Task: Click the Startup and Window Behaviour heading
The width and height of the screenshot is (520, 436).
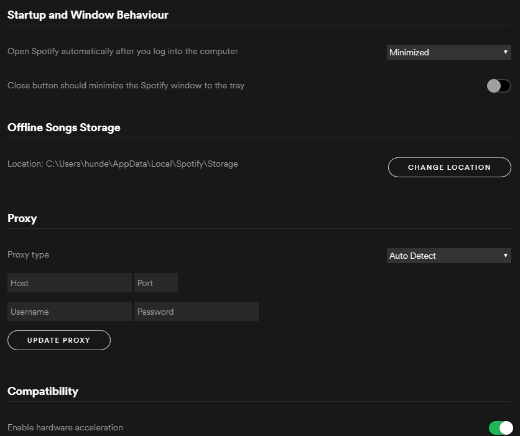Action: pyautogui.click(x=88, y=15)
